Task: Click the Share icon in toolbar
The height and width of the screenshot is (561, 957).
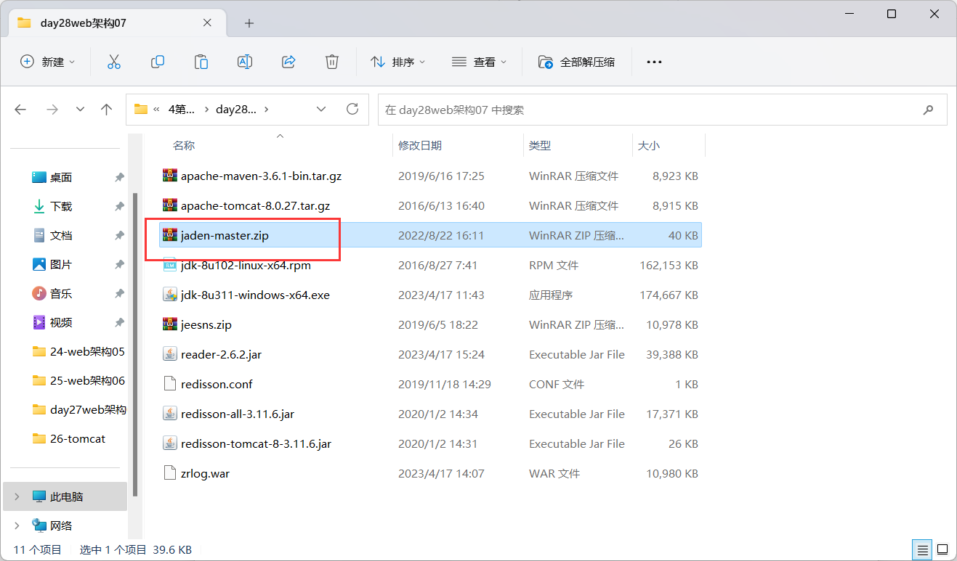Action: [x=288, y=62]
